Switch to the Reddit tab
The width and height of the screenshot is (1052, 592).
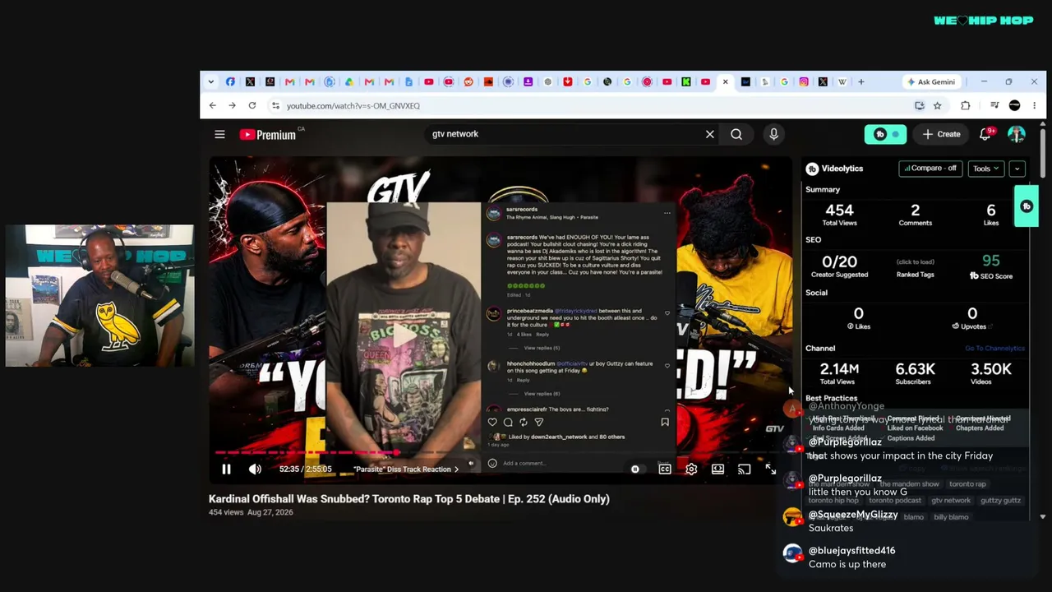pos(468,81)
